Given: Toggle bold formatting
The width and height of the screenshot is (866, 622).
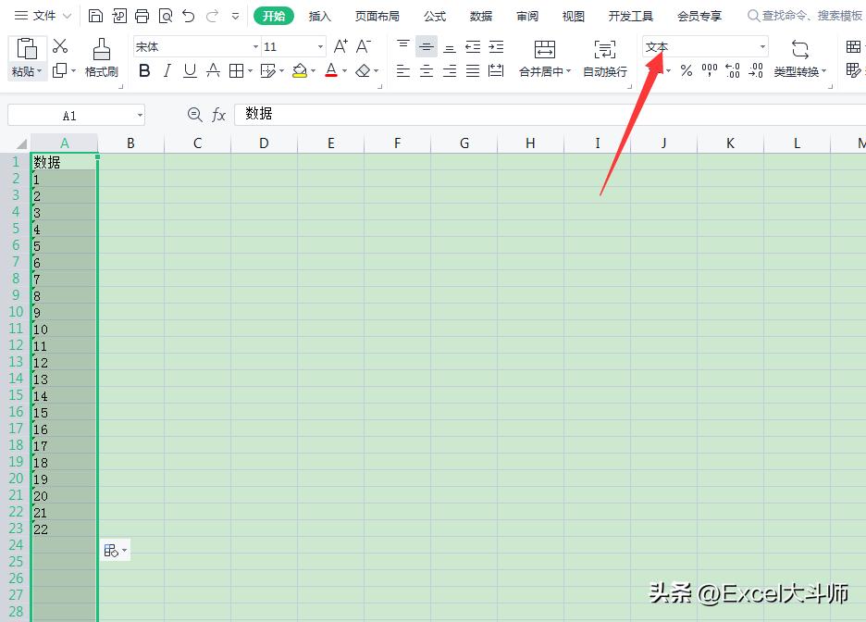Looking at the screenshot, I should pos(144,69).
